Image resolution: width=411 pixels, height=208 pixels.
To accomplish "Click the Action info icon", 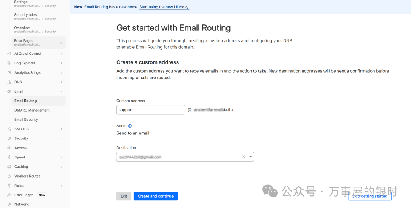I will click(130, 126).
